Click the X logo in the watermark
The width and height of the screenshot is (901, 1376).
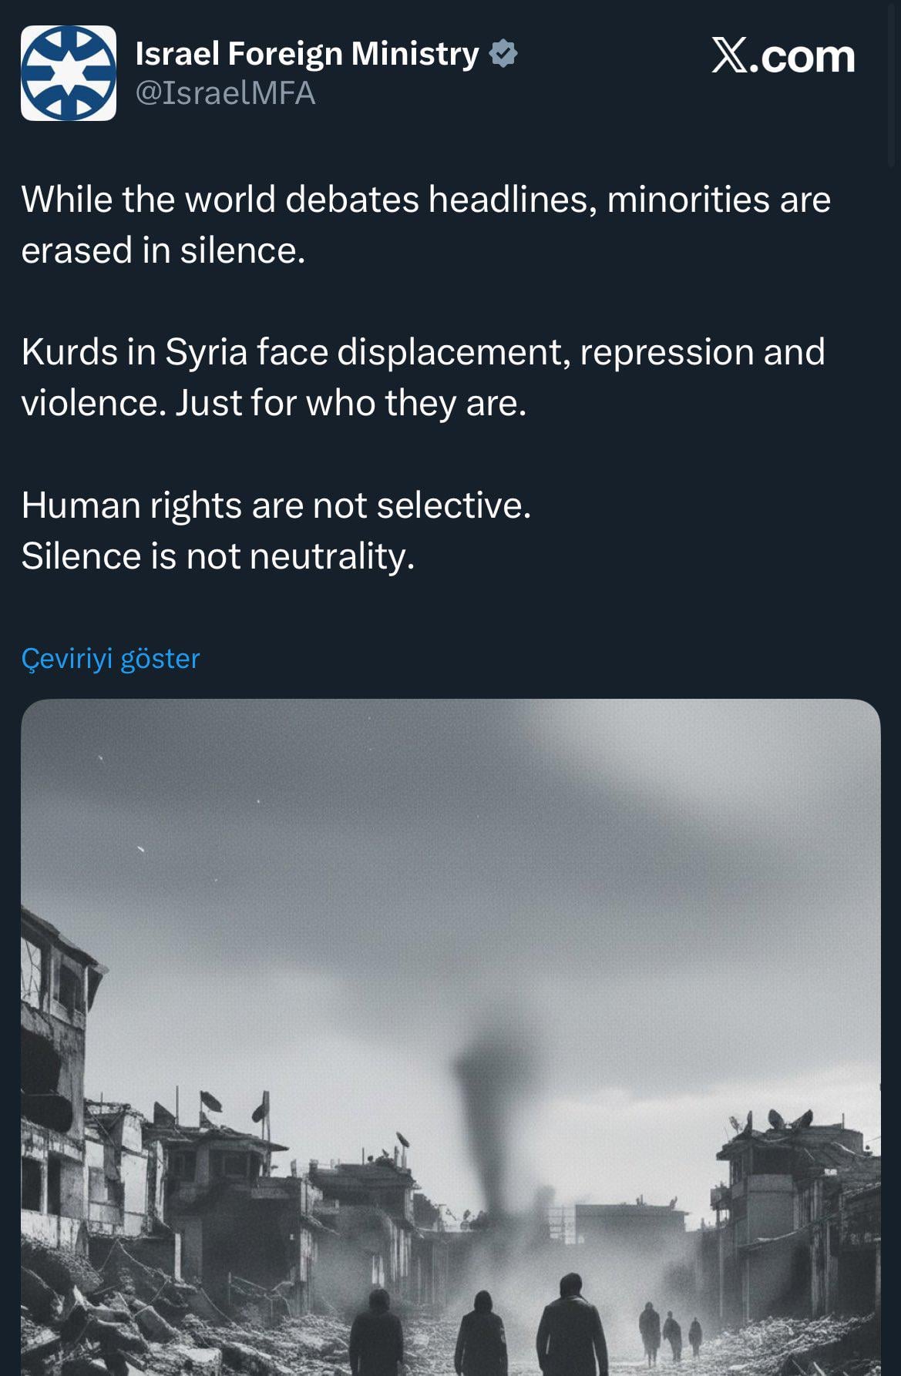(729, 56)
